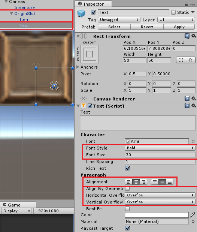Open the Tag dropdown
Viewport: 197px width, 232px height.
[x=119, y=20]
